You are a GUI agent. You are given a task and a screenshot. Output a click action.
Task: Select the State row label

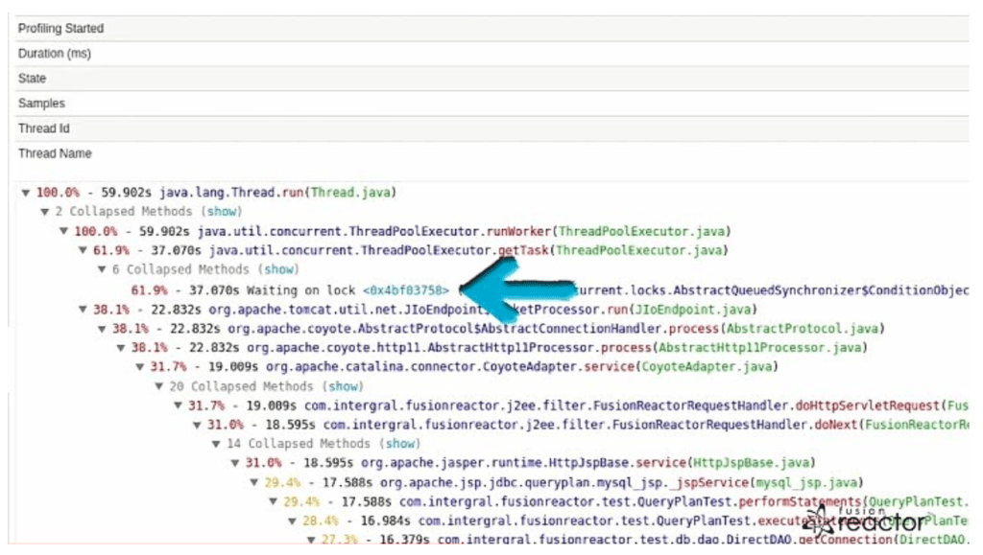coord(32,79)
